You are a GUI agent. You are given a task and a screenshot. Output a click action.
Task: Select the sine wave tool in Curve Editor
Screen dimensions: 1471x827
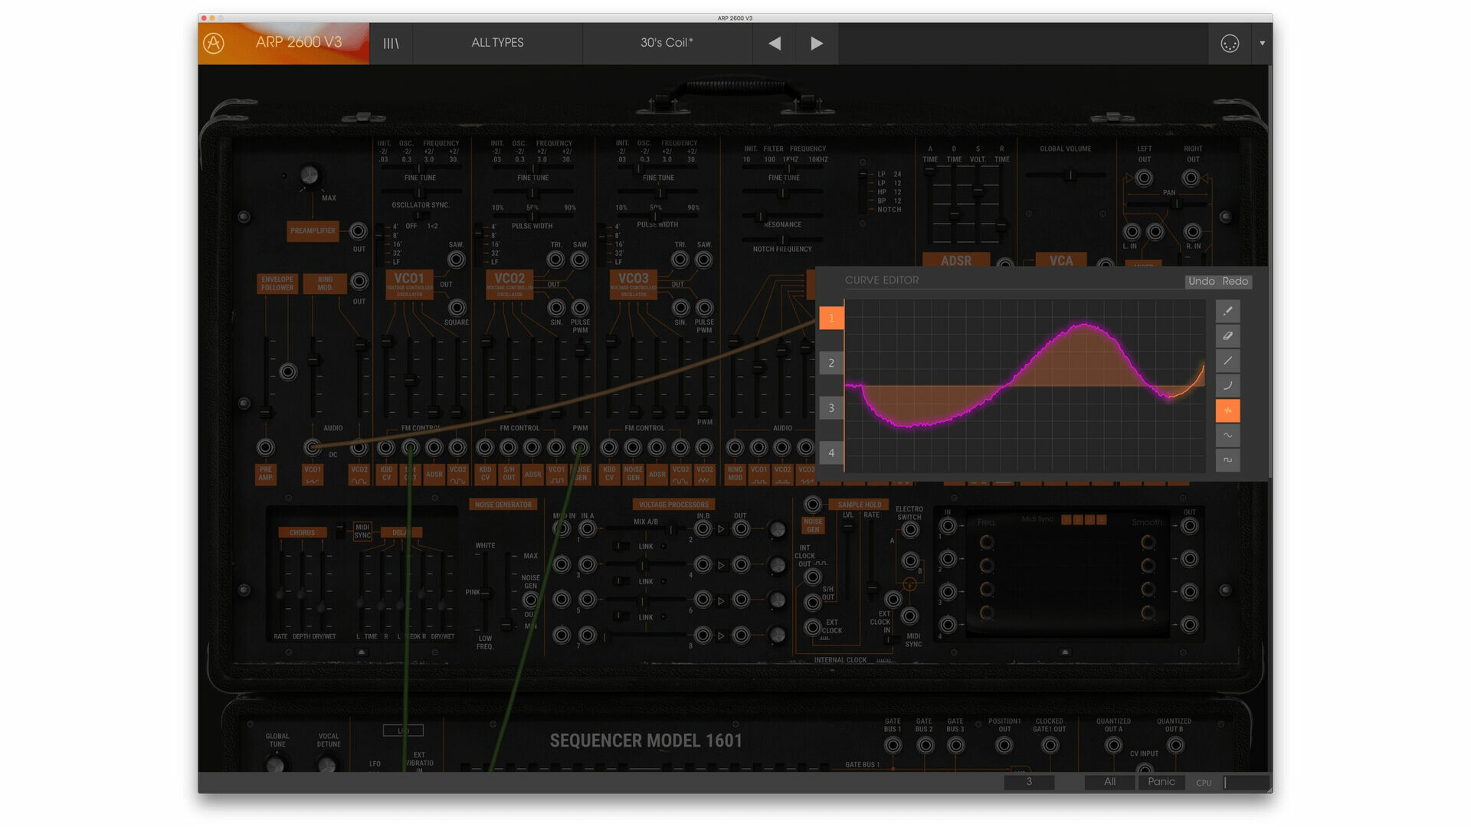pyautogui.click(x=1227, y=435)
